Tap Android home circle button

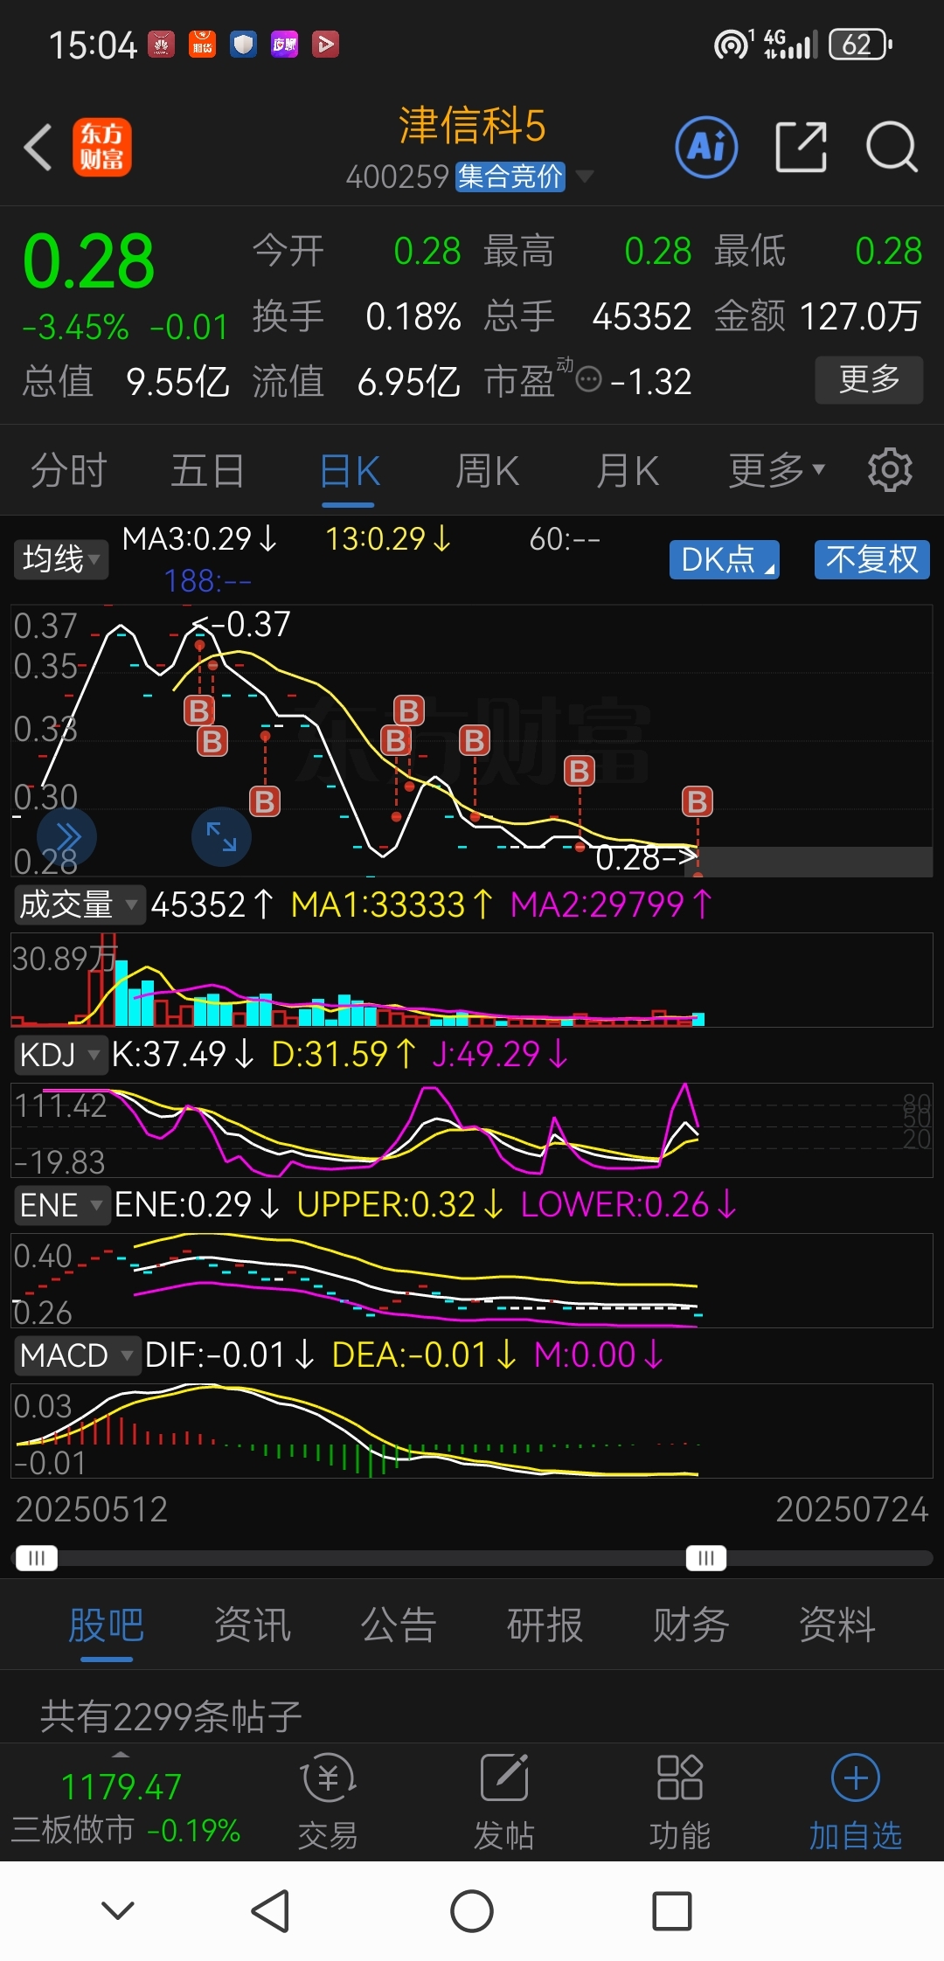472,1911
